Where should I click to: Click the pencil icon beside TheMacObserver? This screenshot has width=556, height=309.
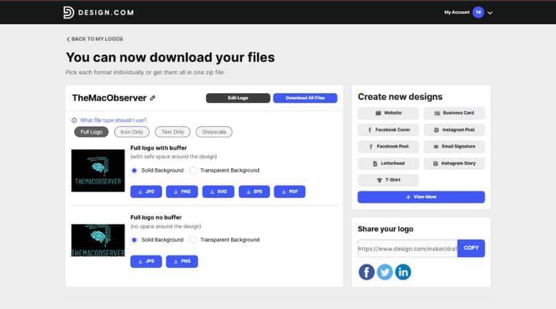153,98
